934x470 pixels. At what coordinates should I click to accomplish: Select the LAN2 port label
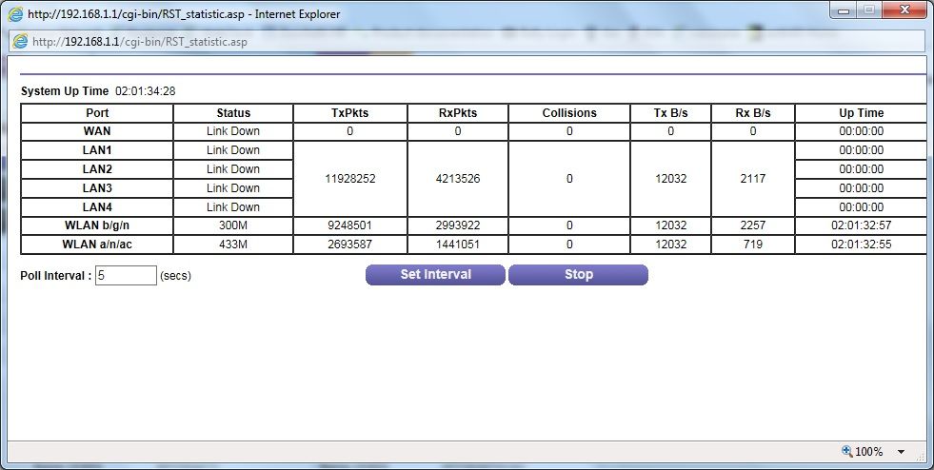pyautogui.click(x=97, y=169)
